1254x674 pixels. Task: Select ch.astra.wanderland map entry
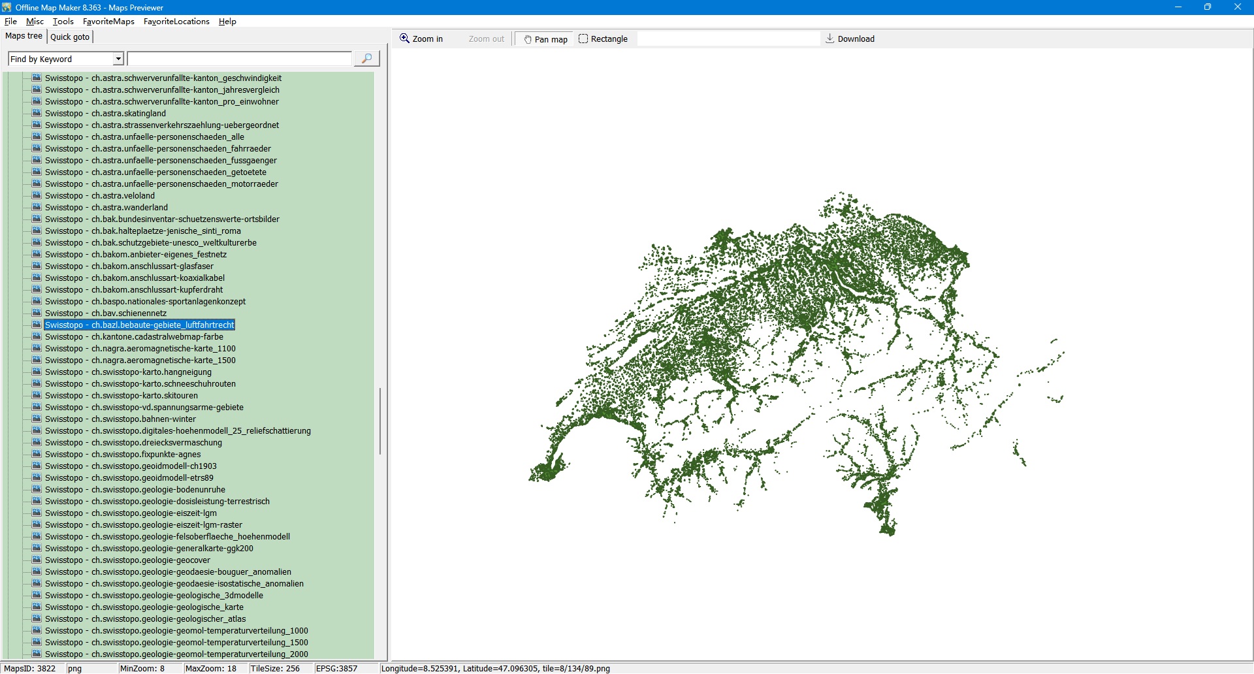pyautogui.click(x=129, y=208)
